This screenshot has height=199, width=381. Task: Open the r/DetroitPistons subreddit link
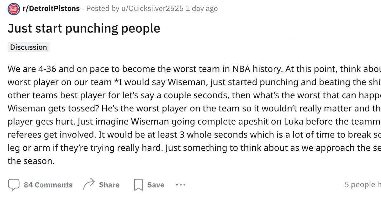coord(51,9)
